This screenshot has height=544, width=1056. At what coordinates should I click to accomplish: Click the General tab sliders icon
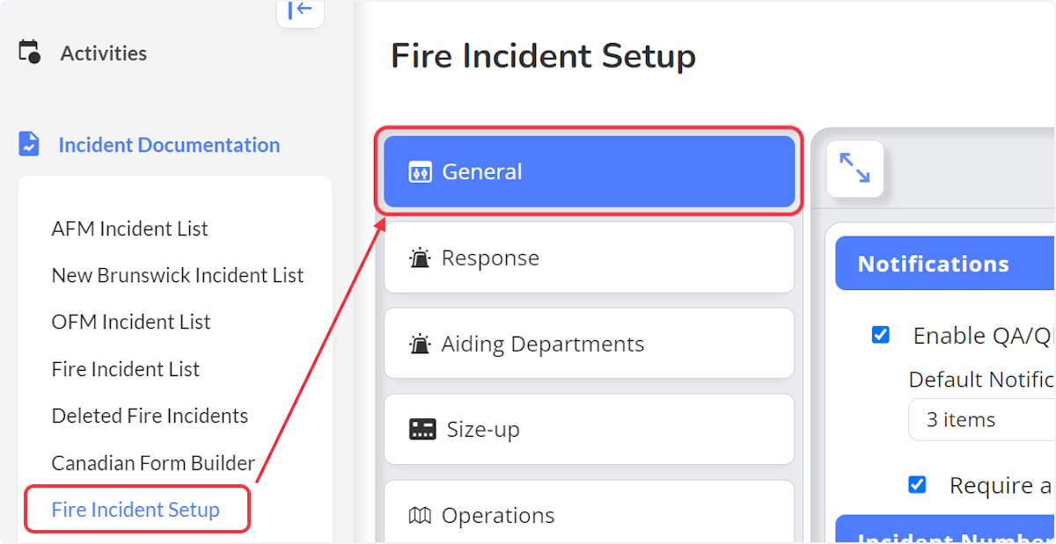(421, 172)
